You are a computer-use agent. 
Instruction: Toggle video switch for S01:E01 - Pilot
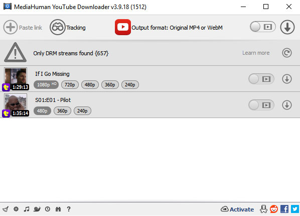point(261,105)
